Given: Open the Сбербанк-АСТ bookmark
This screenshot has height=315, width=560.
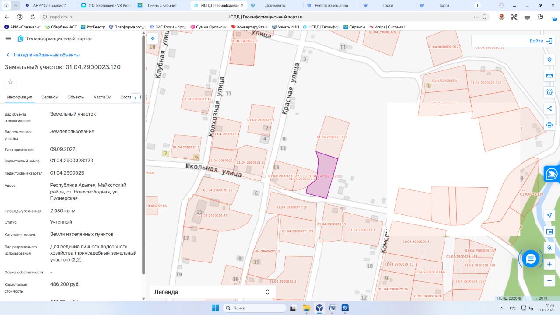Looking at the screenshot, I should tap(61, 27).
